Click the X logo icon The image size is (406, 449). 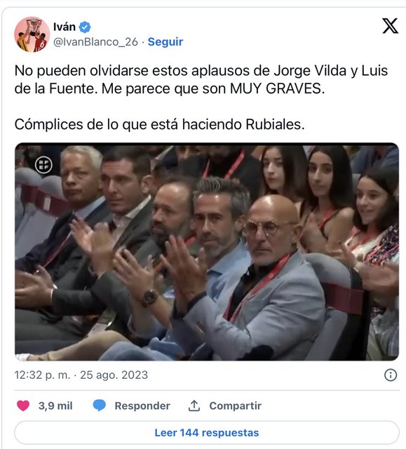pyautogui.click(x=390, y=26)
